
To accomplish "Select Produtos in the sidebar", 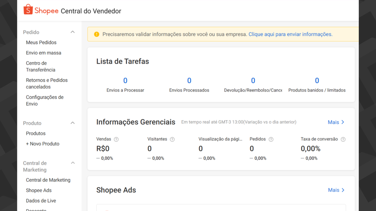I will 36,133.
